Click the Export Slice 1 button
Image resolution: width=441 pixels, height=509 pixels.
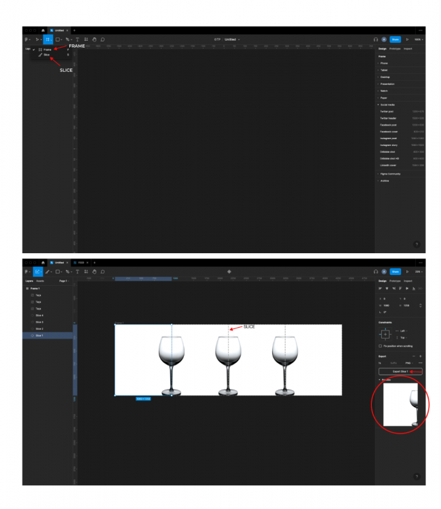(x=400, y=372)
